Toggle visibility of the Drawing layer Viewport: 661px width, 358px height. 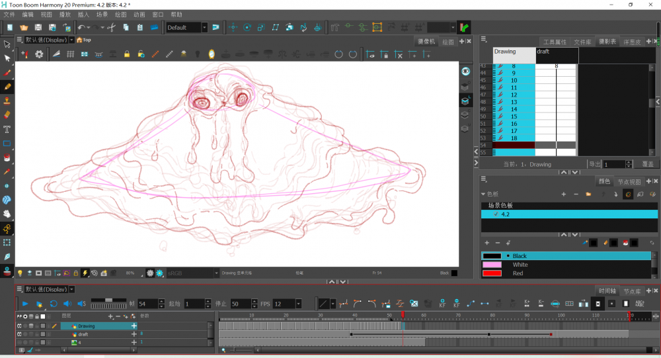click(x=20, y=326)
